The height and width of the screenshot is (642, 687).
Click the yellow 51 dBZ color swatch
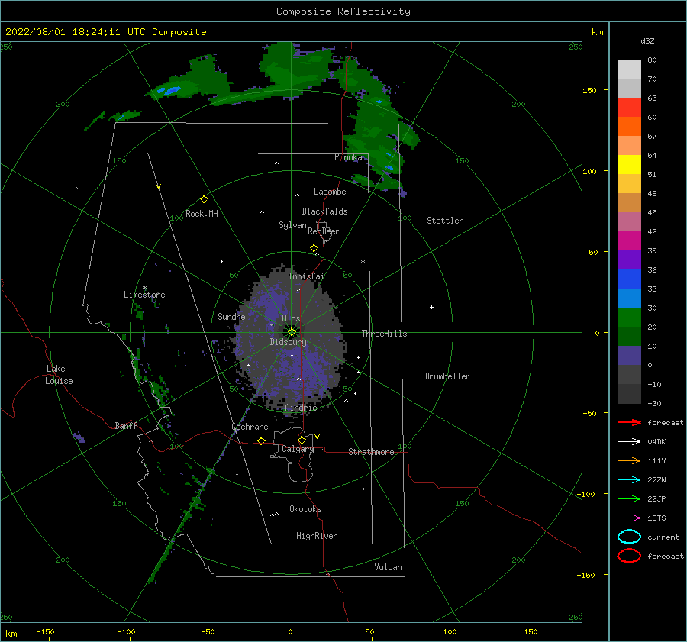[x=629, y=165]
